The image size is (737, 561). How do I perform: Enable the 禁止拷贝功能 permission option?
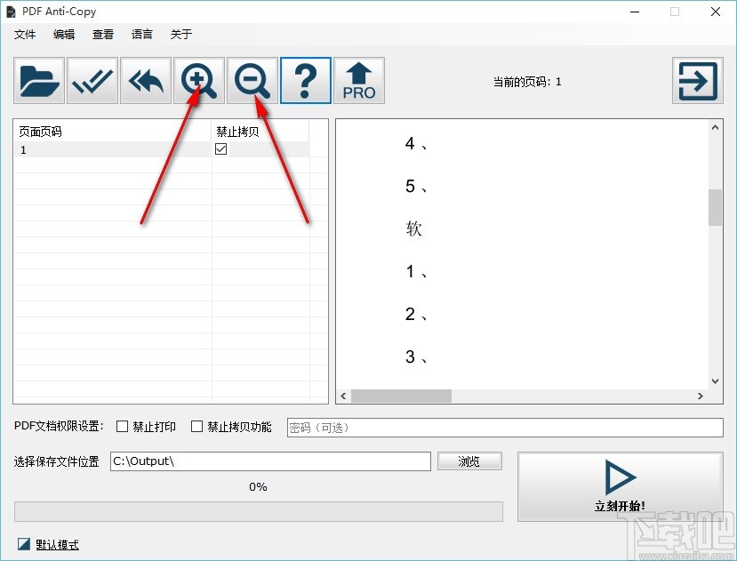point(196,427)
